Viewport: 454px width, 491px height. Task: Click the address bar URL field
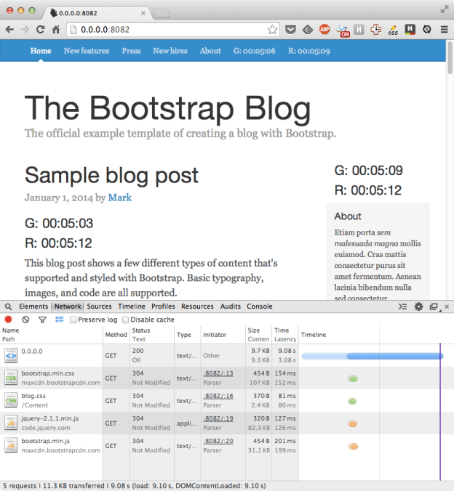coord(167,30)
